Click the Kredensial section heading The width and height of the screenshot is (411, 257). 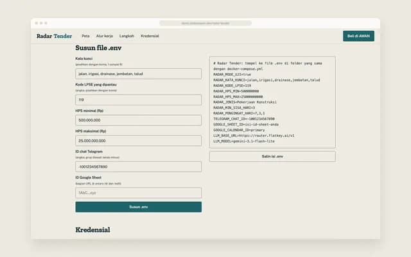[x=92, y=230]
